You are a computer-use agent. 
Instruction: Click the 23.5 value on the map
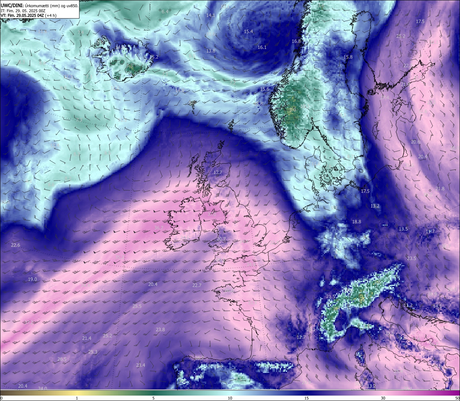pos(411,258)
